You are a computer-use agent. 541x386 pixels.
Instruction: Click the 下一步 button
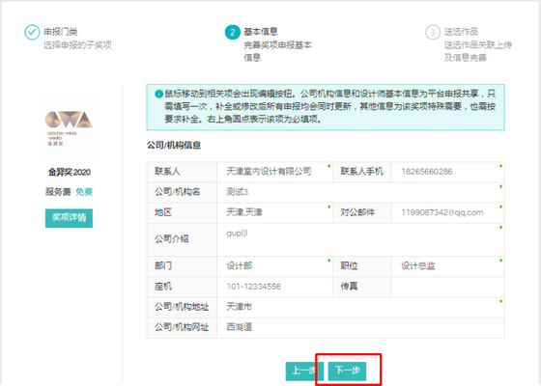(x=347, y=371)
